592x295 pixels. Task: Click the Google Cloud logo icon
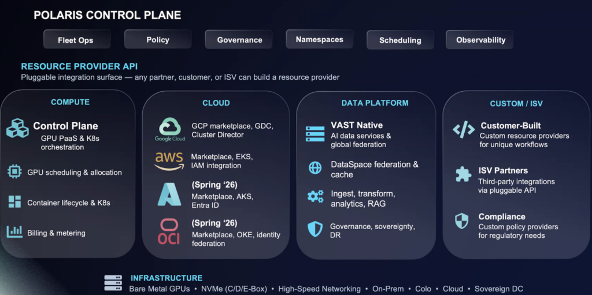(x=169, y=128)
